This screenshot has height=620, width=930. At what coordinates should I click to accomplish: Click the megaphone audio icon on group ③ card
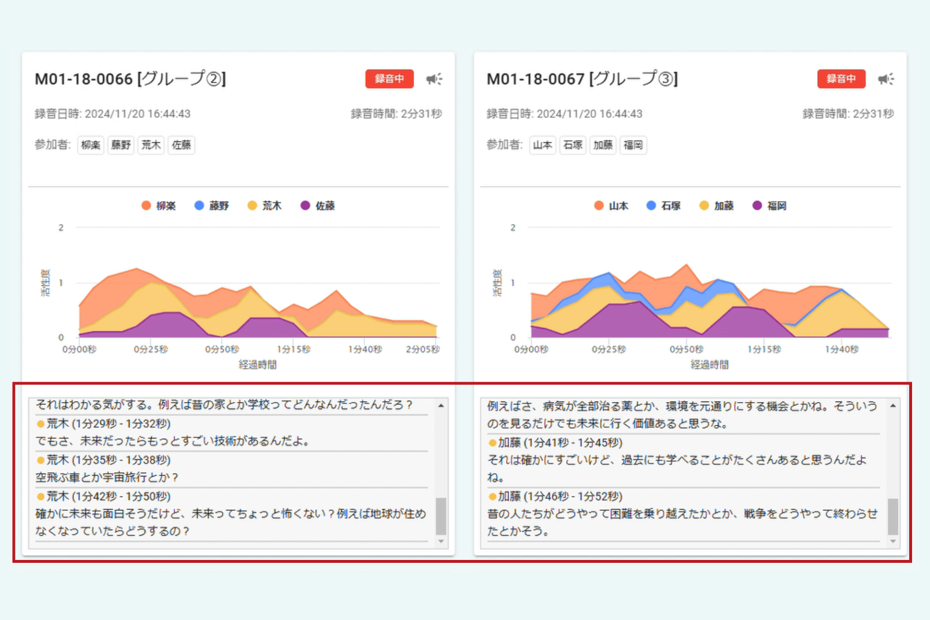886,79
